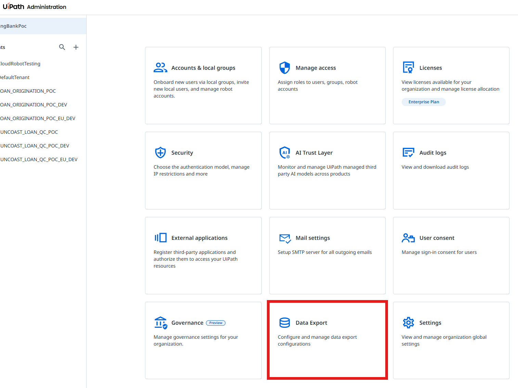
Task: Open Data Export card title
Action: click(x=311, y=323)
